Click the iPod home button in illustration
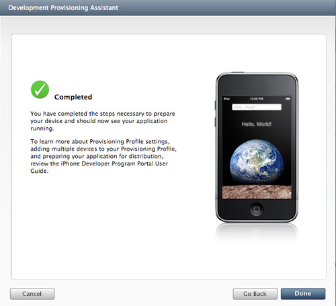This screenshot has height=306, width=336. pos(257,209)
